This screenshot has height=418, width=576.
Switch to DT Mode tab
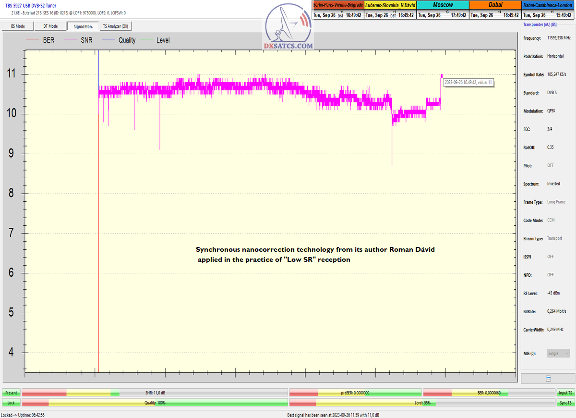[x=50, y=26]
